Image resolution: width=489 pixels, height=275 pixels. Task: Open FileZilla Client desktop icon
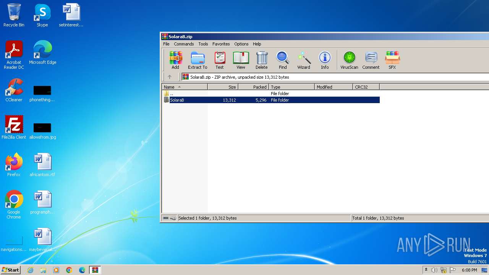(x=14, y=128)
